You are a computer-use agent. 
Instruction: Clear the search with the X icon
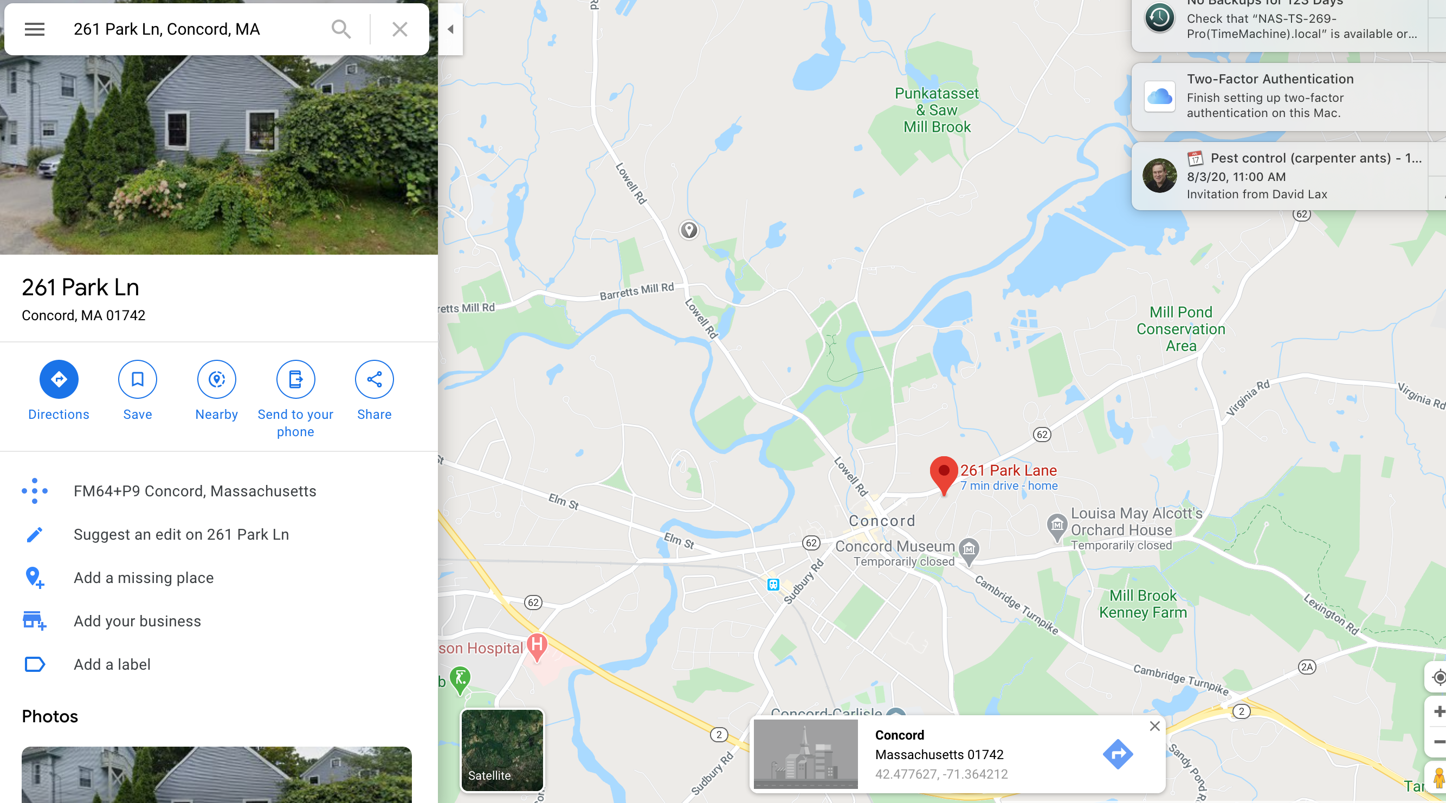click(x=399, y=29)
